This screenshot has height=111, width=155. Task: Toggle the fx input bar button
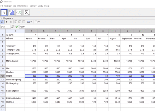2,22
